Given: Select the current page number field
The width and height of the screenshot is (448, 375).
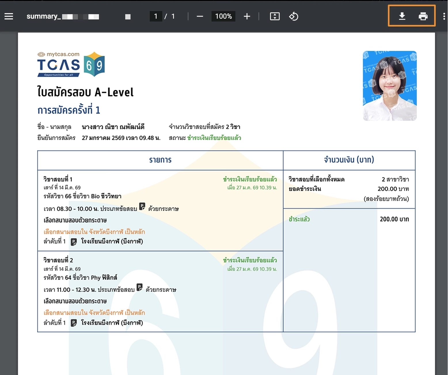Looking at the screenshot, I should click(x=156, y=16).
